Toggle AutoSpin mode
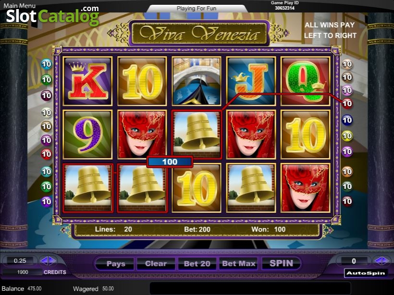The height and width of the screenshot is (295, 394). [366, 273]
